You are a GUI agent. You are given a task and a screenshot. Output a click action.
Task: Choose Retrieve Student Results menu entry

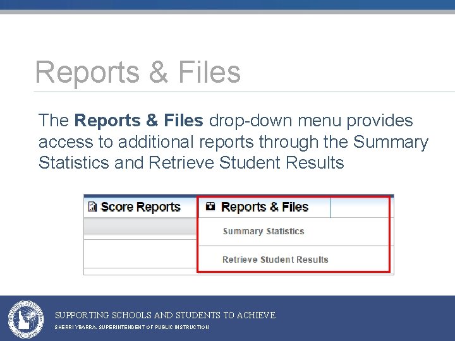pos(276,260)
